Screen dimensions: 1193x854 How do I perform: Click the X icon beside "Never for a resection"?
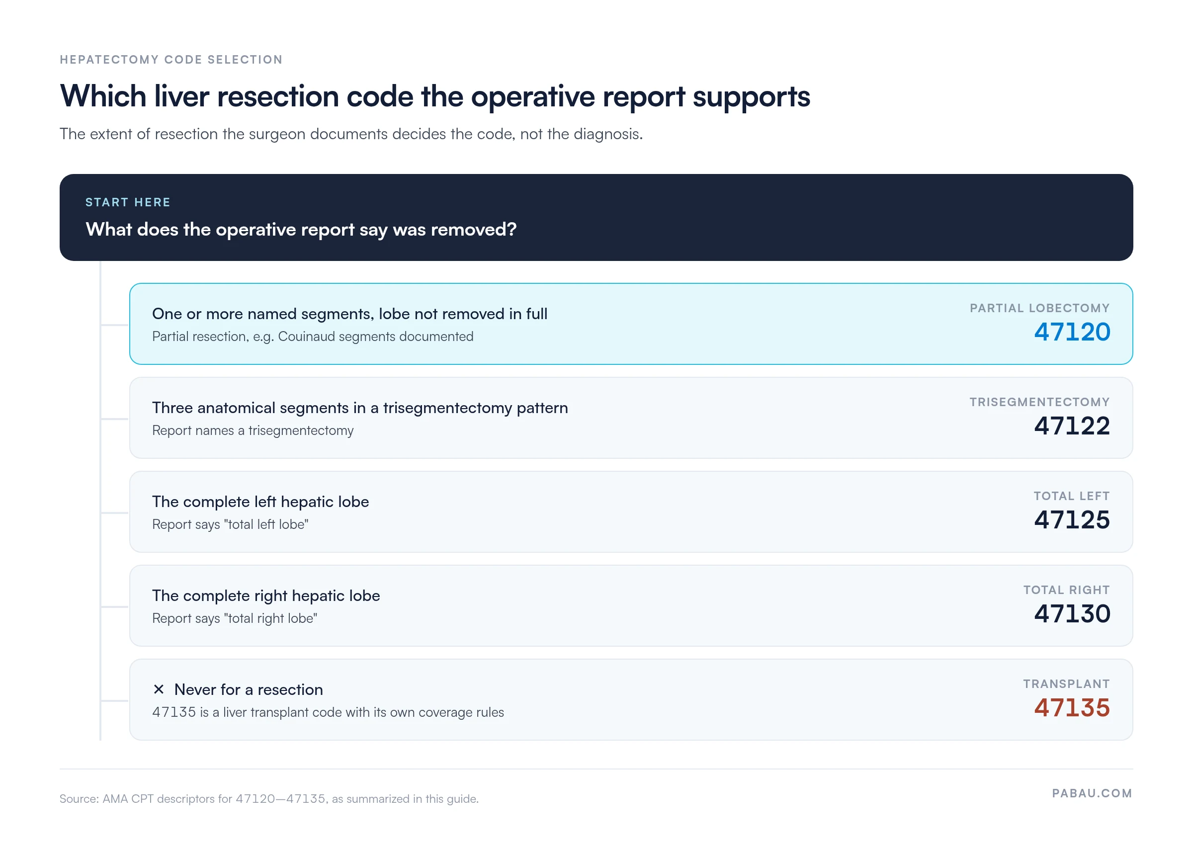(x=159, y=689)
